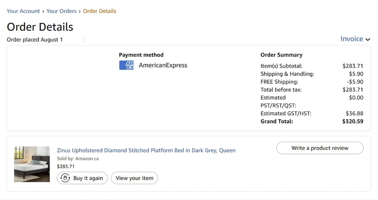Image resolution: width=378 pixels, height=200 pixels.
Task: Click the Order placed August 1 text
Action: [35, 40]
